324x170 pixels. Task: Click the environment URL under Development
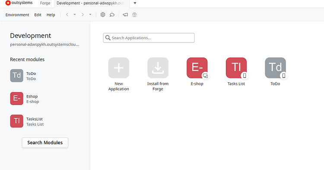[x=44, y=44]
